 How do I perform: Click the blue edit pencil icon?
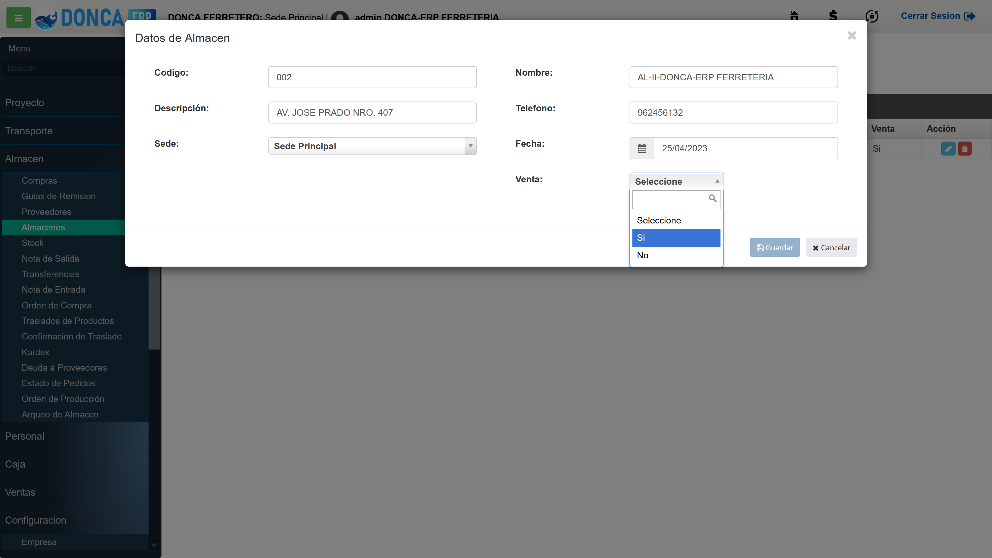(948, 149)
